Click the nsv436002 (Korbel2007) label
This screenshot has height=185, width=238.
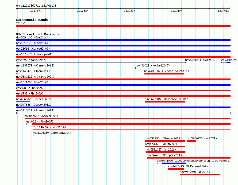(x=34, y=99)
